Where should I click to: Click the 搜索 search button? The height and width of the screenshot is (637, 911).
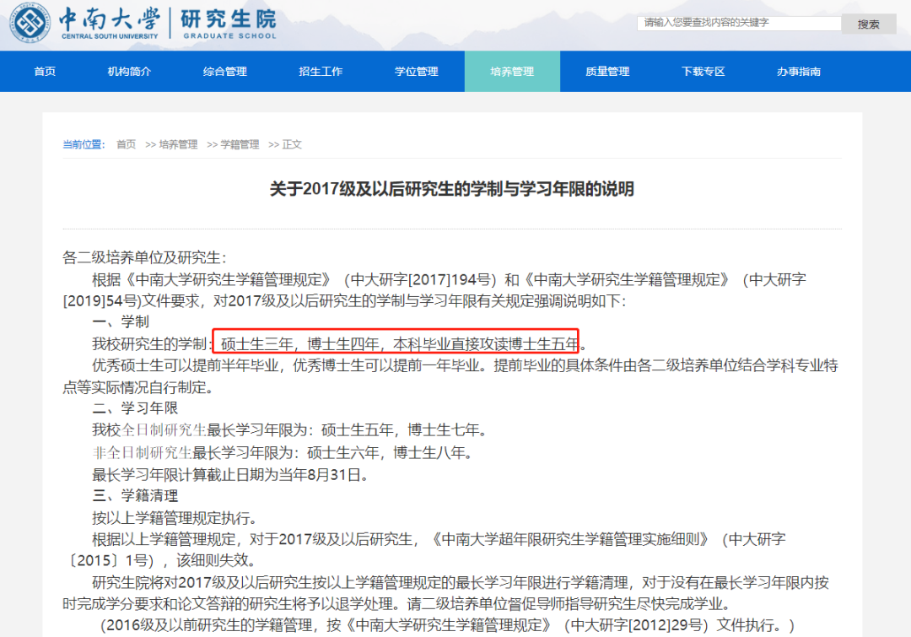point(867,24)
